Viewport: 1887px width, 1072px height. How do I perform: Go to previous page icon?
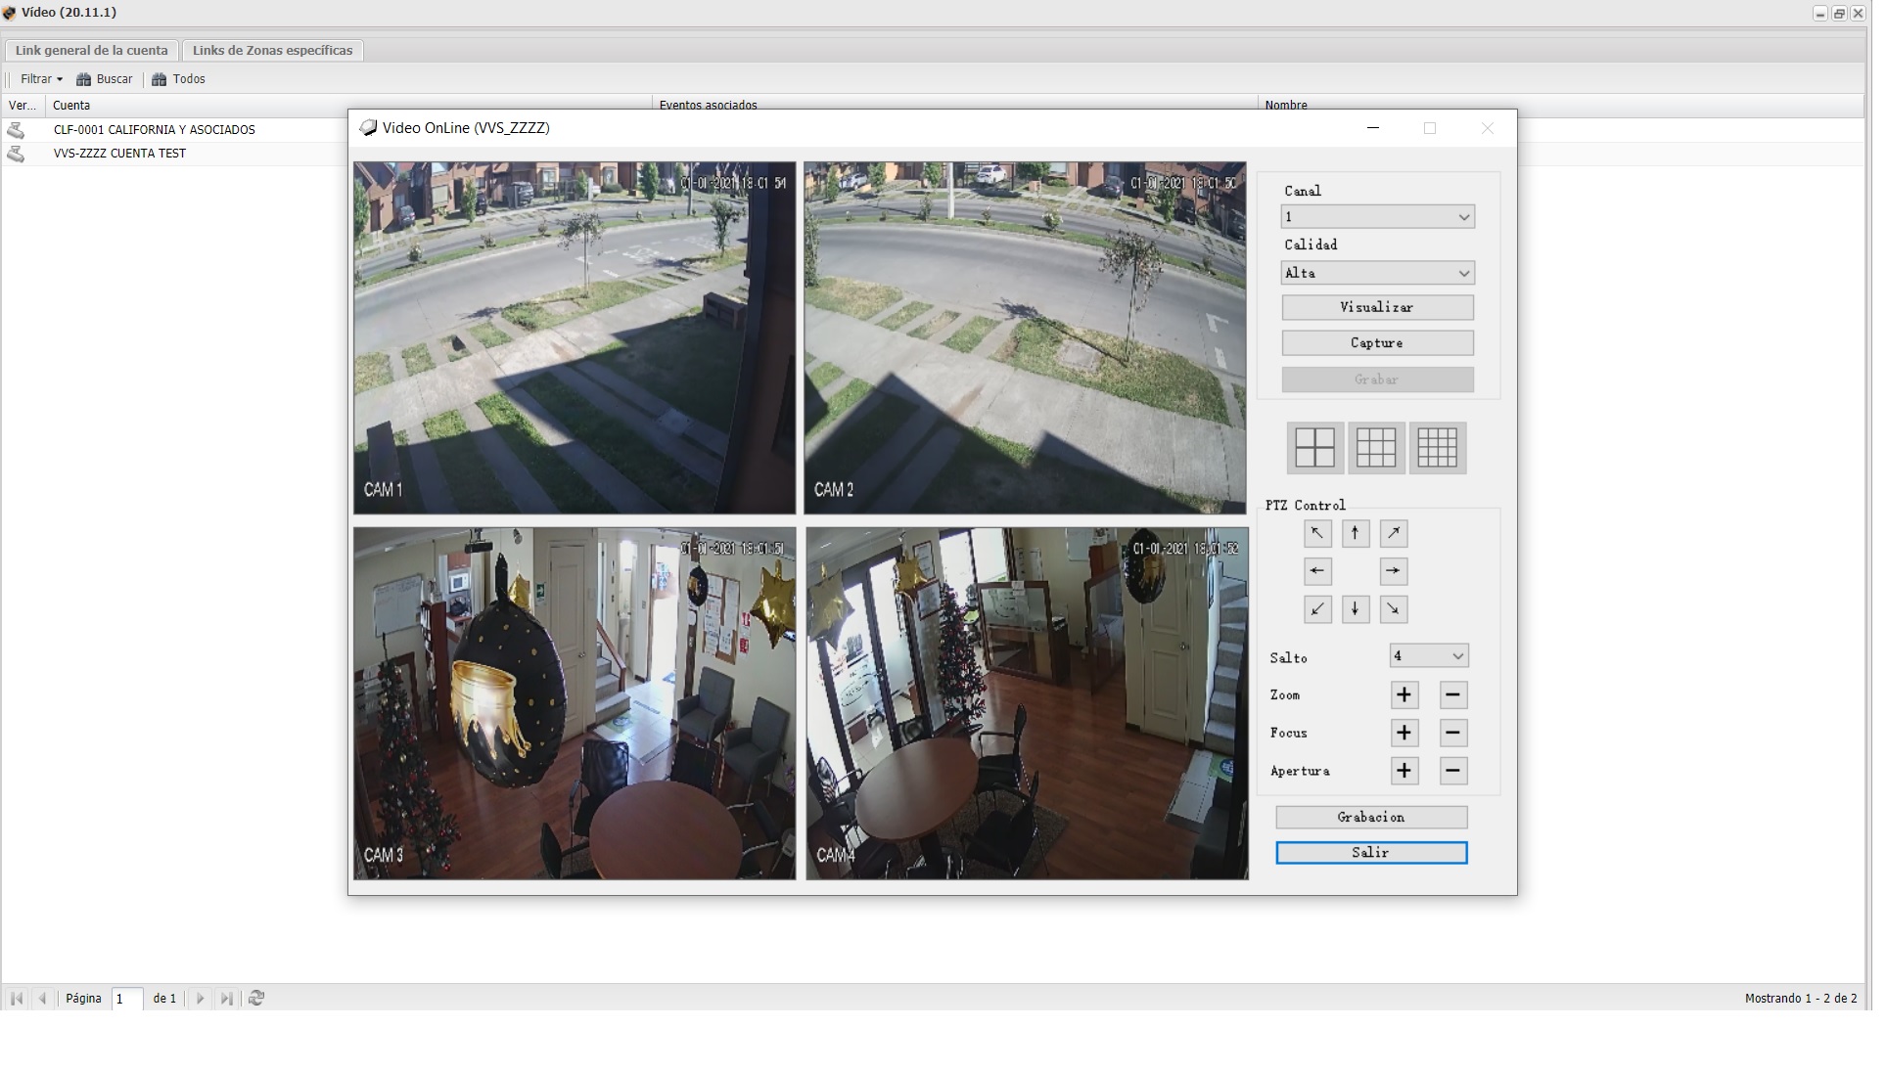(x=42, y=999)
